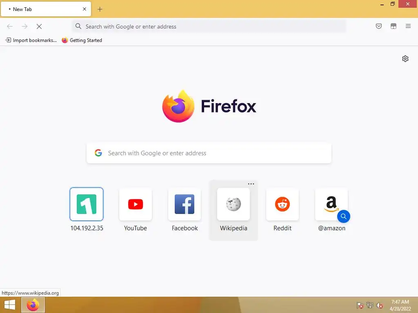Go forward using the forward arrow
Screen dimensions: 418x313
tap(24, 26)
